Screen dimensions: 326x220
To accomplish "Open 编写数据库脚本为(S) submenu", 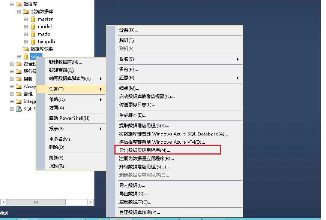I will point(71,79).
